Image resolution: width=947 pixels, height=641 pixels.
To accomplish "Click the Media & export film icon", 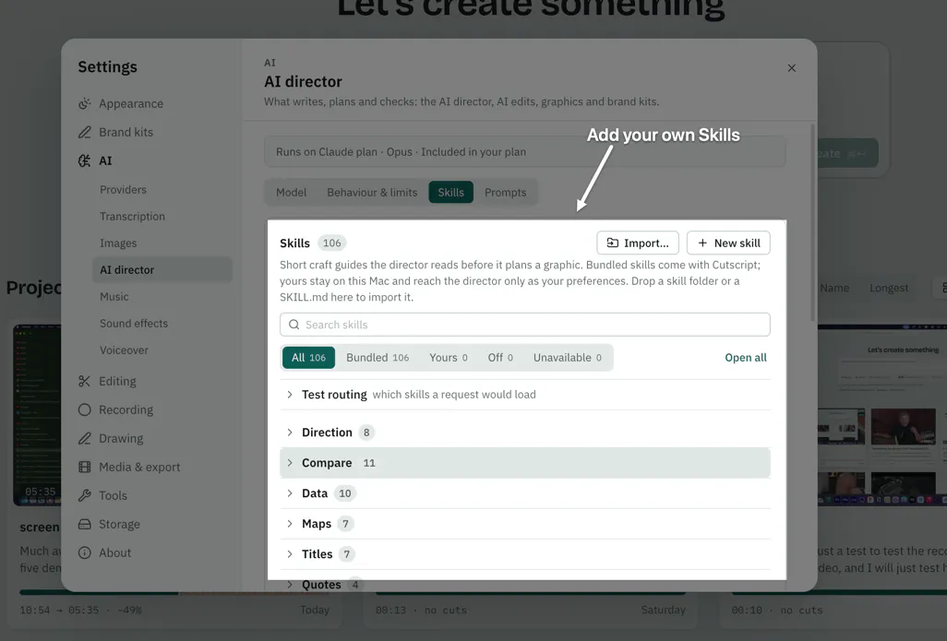I will click(85, 468).
